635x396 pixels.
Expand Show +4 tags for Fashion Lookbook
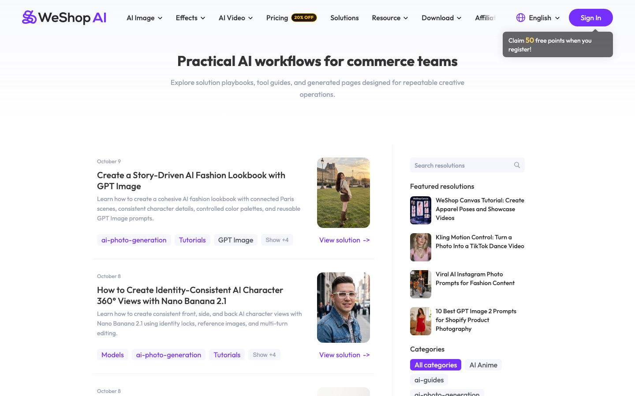pyautogui.click(x=277, y=240)
